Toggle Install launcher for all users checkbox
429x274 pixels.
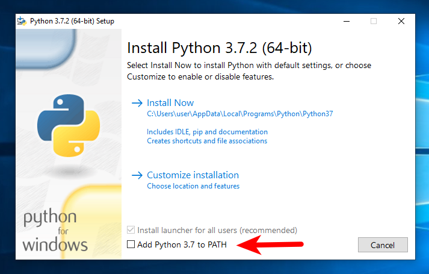point(131,230)
